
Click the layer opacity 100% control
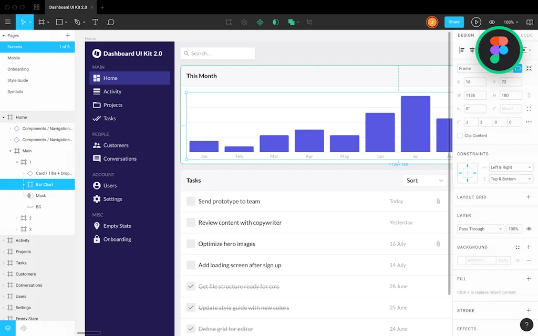[x=514, y=228]
